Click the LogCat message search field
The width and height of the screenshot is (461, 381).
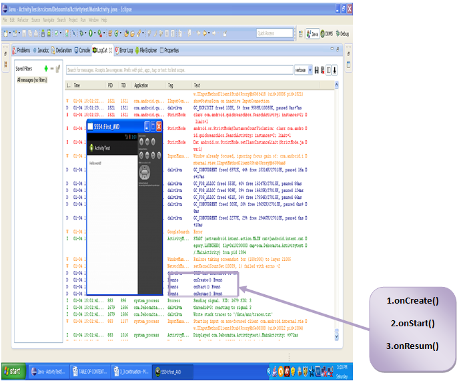[x=179, y=70]
